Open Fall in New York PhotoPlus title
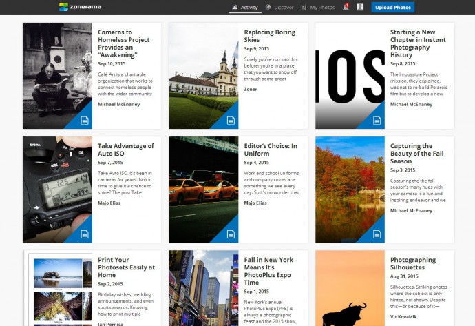Screen dimensions: 475x326 click(x=268, y=271)
